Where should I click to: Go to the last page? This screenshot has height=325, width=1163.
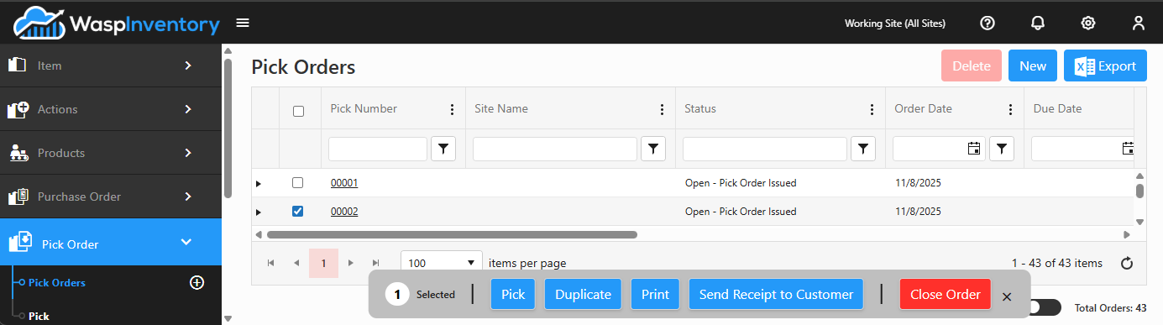coord(376,263)
